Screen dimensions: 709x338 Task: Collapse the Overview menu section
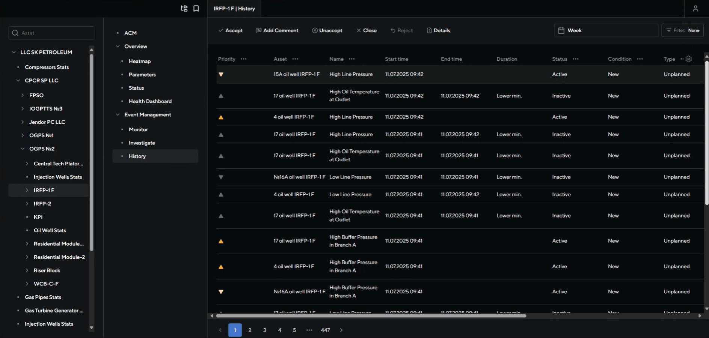(118, 47)
